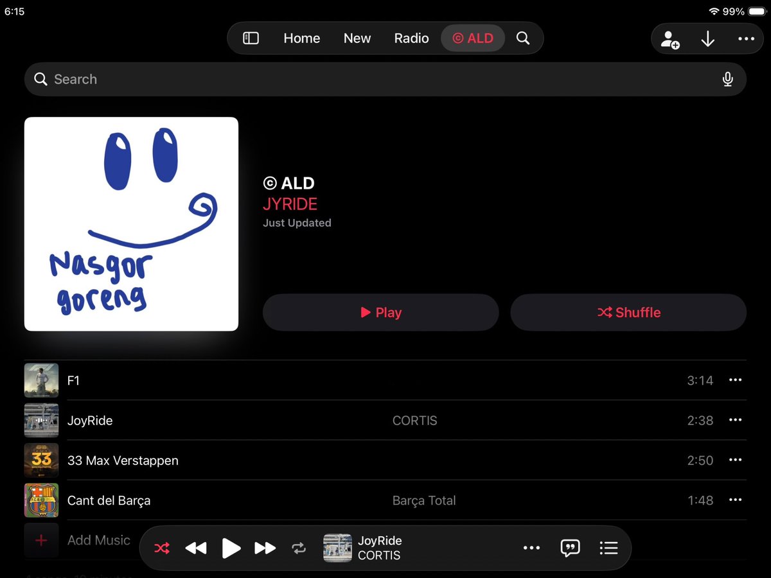Tap the add collaborator person icon
The image size is (771, 578).
pyautogui.click(x=669, y=39)
